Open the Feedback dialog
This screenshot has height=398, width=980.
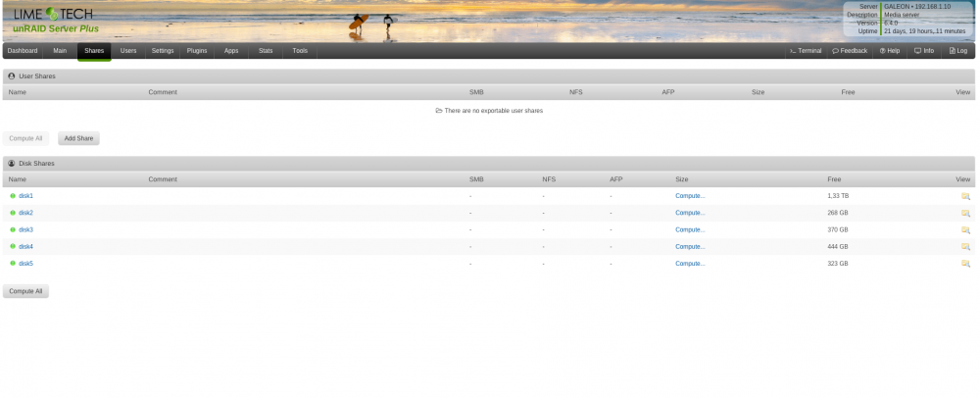850,51
